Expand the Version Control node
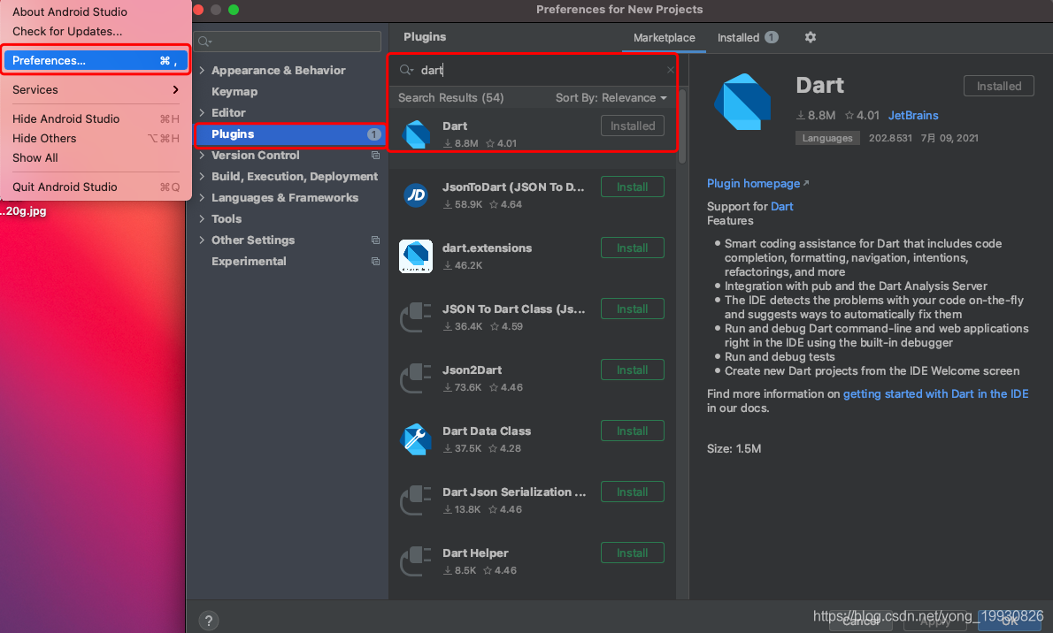 [x=202, y=155]
